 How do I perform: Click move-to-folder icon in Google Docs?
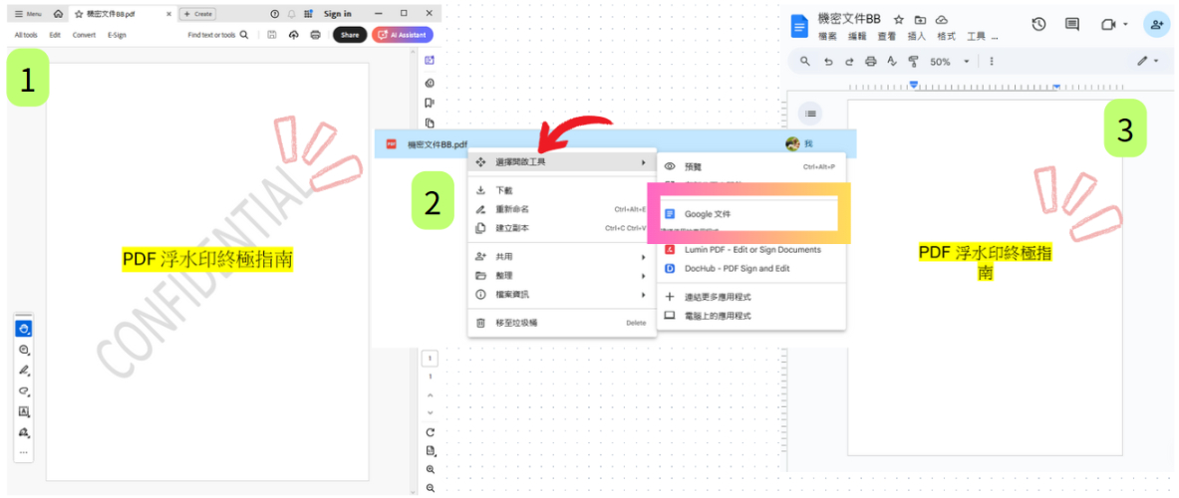point(920,20)
